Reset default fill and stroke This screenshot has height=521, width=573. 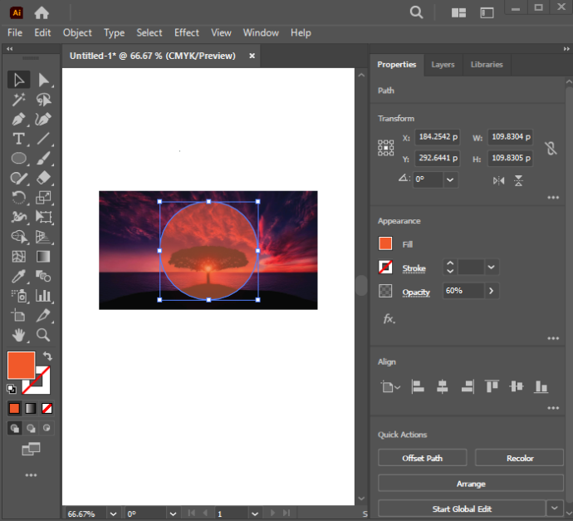[12, 389]
